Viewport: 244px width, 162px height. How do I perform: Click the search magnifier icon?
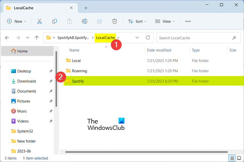[234, 38]
